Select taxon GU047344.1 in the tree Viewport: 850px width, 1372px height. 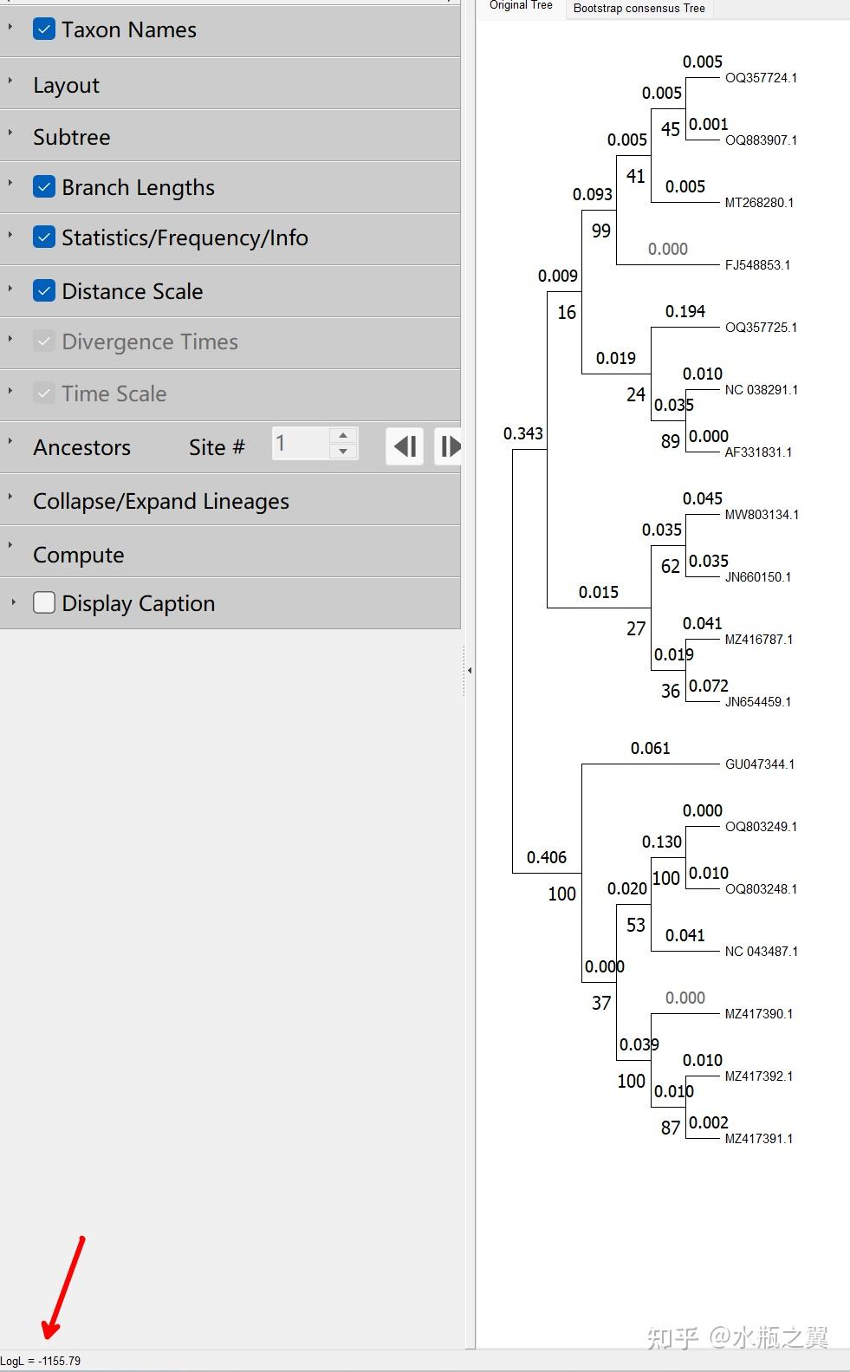[760, 764]
